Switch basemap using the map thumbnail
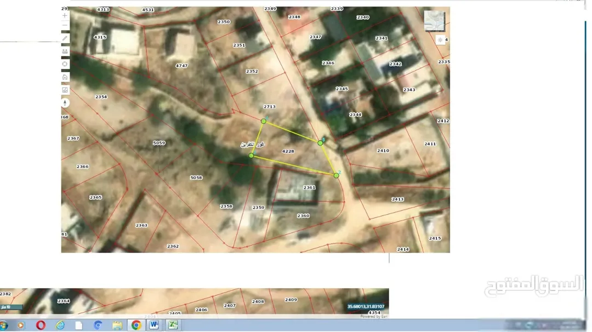The width and height of the screenshot is (592, 332). 434,20
